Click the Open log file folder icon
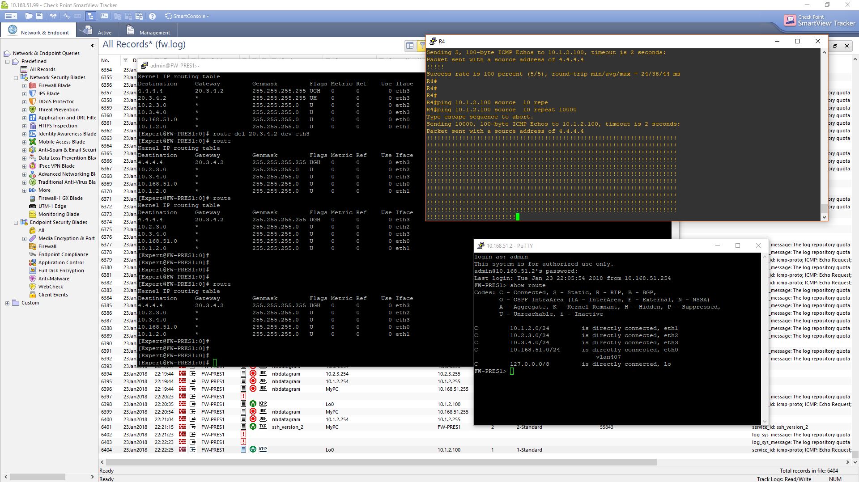The image size is (859, 482). tap(29, 16)
